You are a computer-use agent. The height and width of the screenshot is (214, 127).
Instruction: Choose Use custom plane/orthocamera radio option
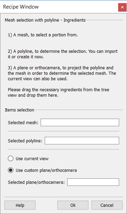[11, 170]
